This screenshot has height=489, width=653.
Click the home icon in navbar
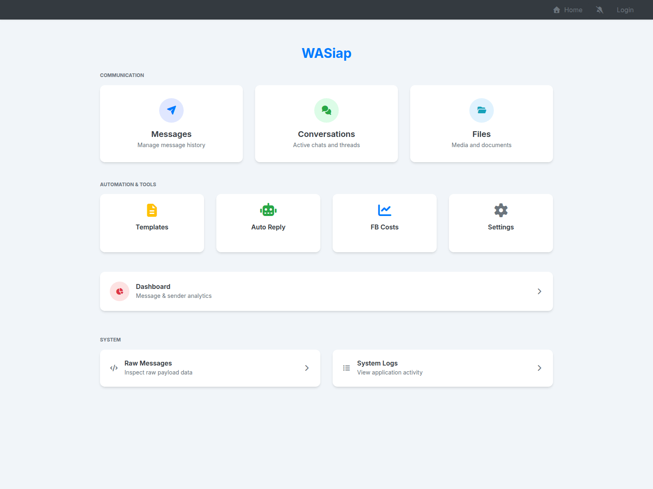click(x=557, y=10)
